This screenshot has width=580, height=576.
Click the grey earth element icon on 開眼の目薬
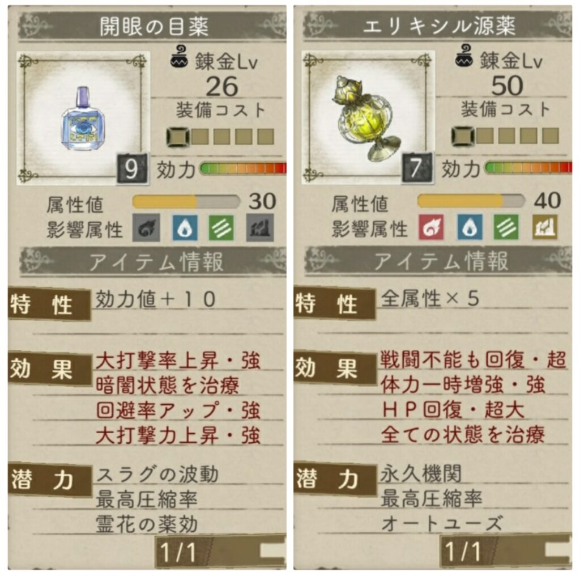click(x=260, y=228)
